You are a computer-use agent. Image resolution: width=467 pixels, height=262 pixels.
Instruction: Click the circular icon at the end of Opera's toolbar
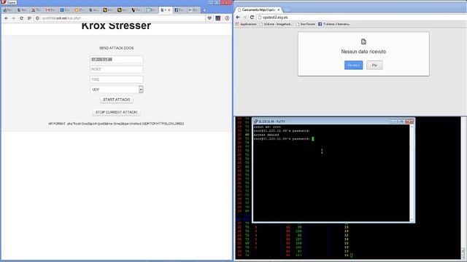(x=227, y=18)
